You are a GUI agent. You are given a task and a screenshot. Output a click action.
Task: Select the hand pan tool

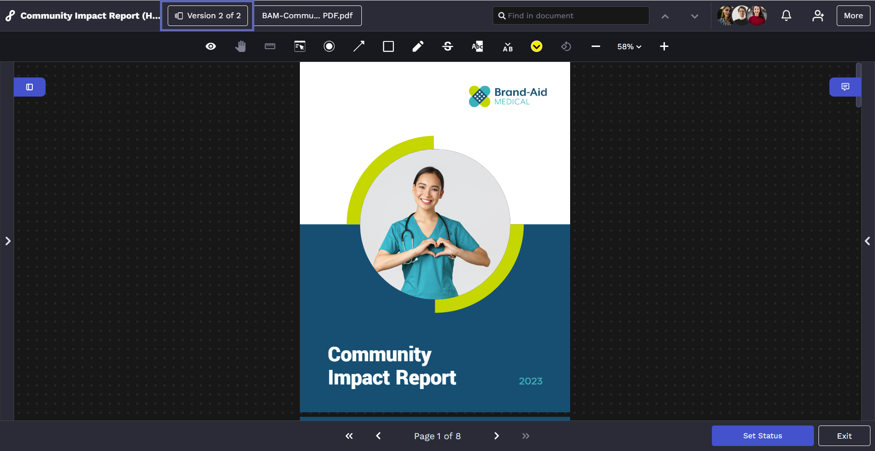point(241,46)
